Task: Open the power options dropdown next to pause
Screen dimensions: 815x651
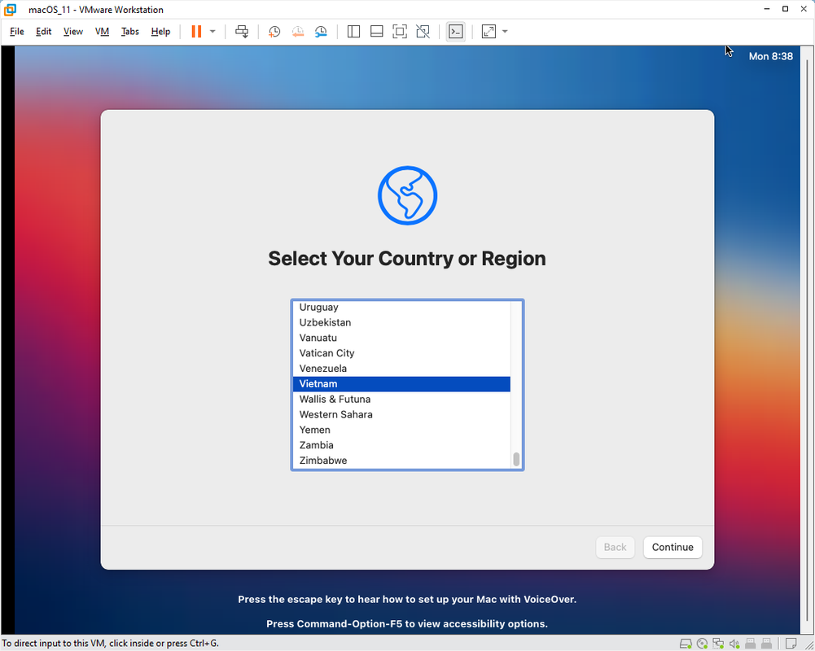Action: coord(213,32)
